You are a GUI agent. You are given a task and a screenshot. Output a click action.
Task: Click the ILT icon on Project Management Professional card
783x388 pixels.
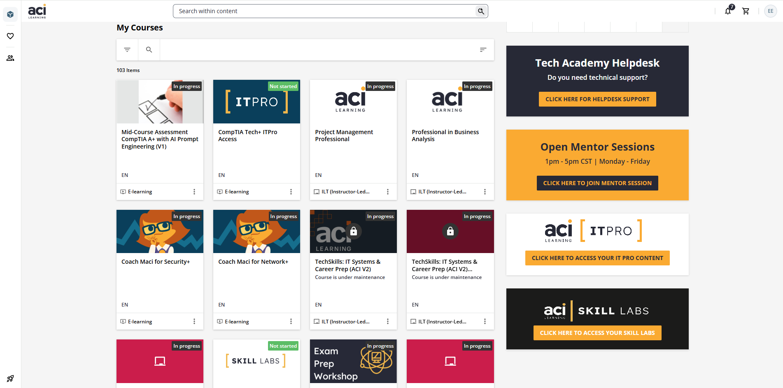(x=317, y=192)
